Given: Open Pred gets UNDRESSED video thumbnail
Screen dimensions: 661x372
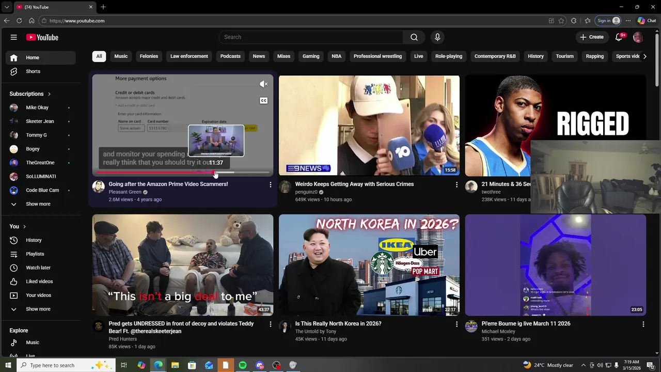Looking at the screenshot, I should pos(183,265).
